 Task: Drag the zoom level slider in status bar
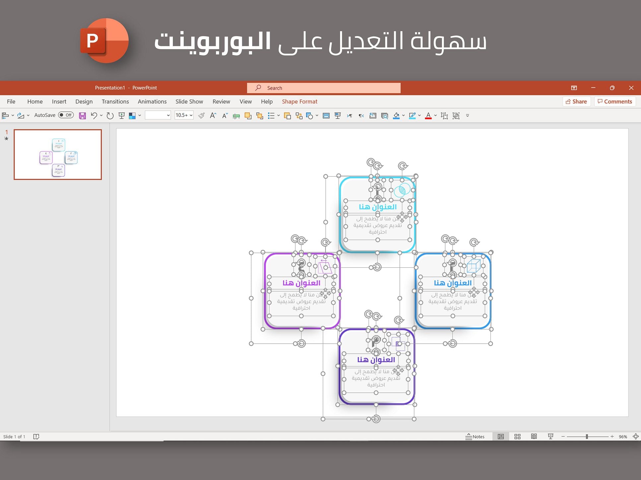click(586, 437)
